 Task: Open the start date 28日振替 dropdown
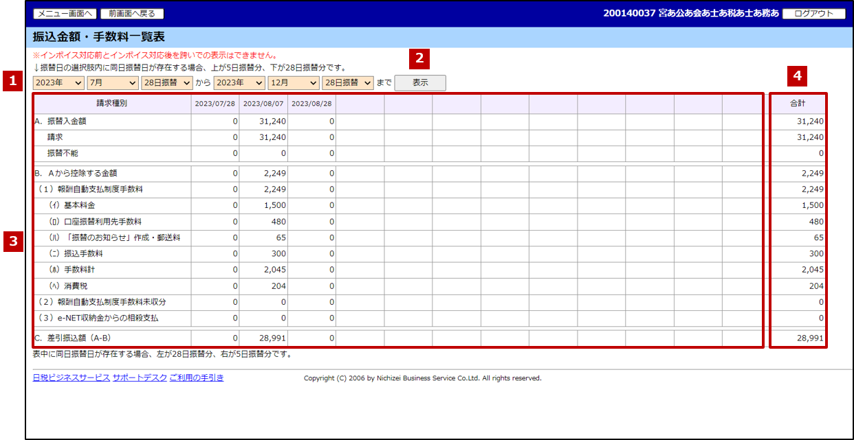(166, 83)
